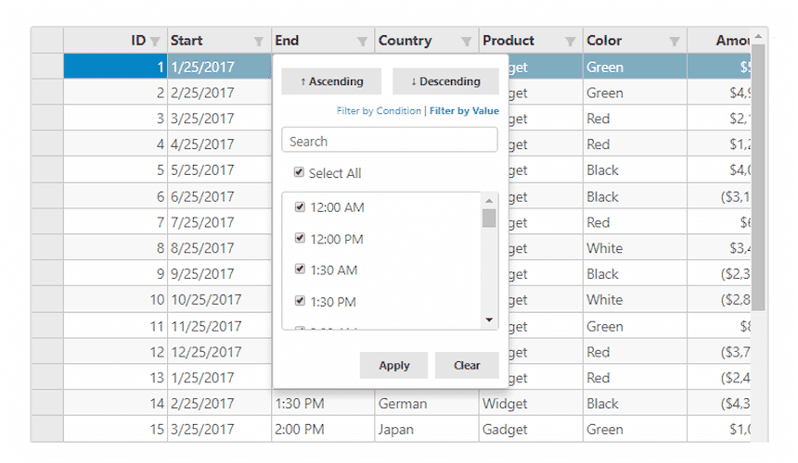Select the Color cell Black in row 5
The width and height of the screenshot is (798, 463).
[635, 170]
